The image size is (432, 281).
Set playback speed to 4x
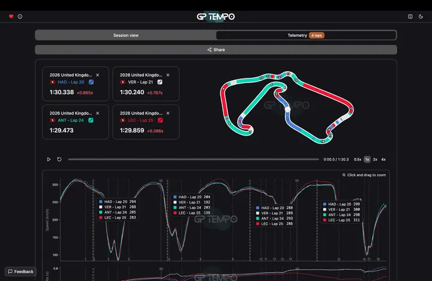coord(383,159)
